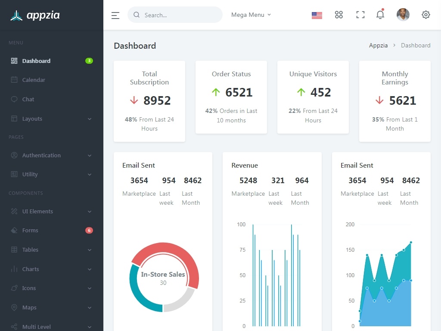Toggle the sidebar with the hamburger icon
This screenshot has height=331, width=441.
[x=115, y=15]
